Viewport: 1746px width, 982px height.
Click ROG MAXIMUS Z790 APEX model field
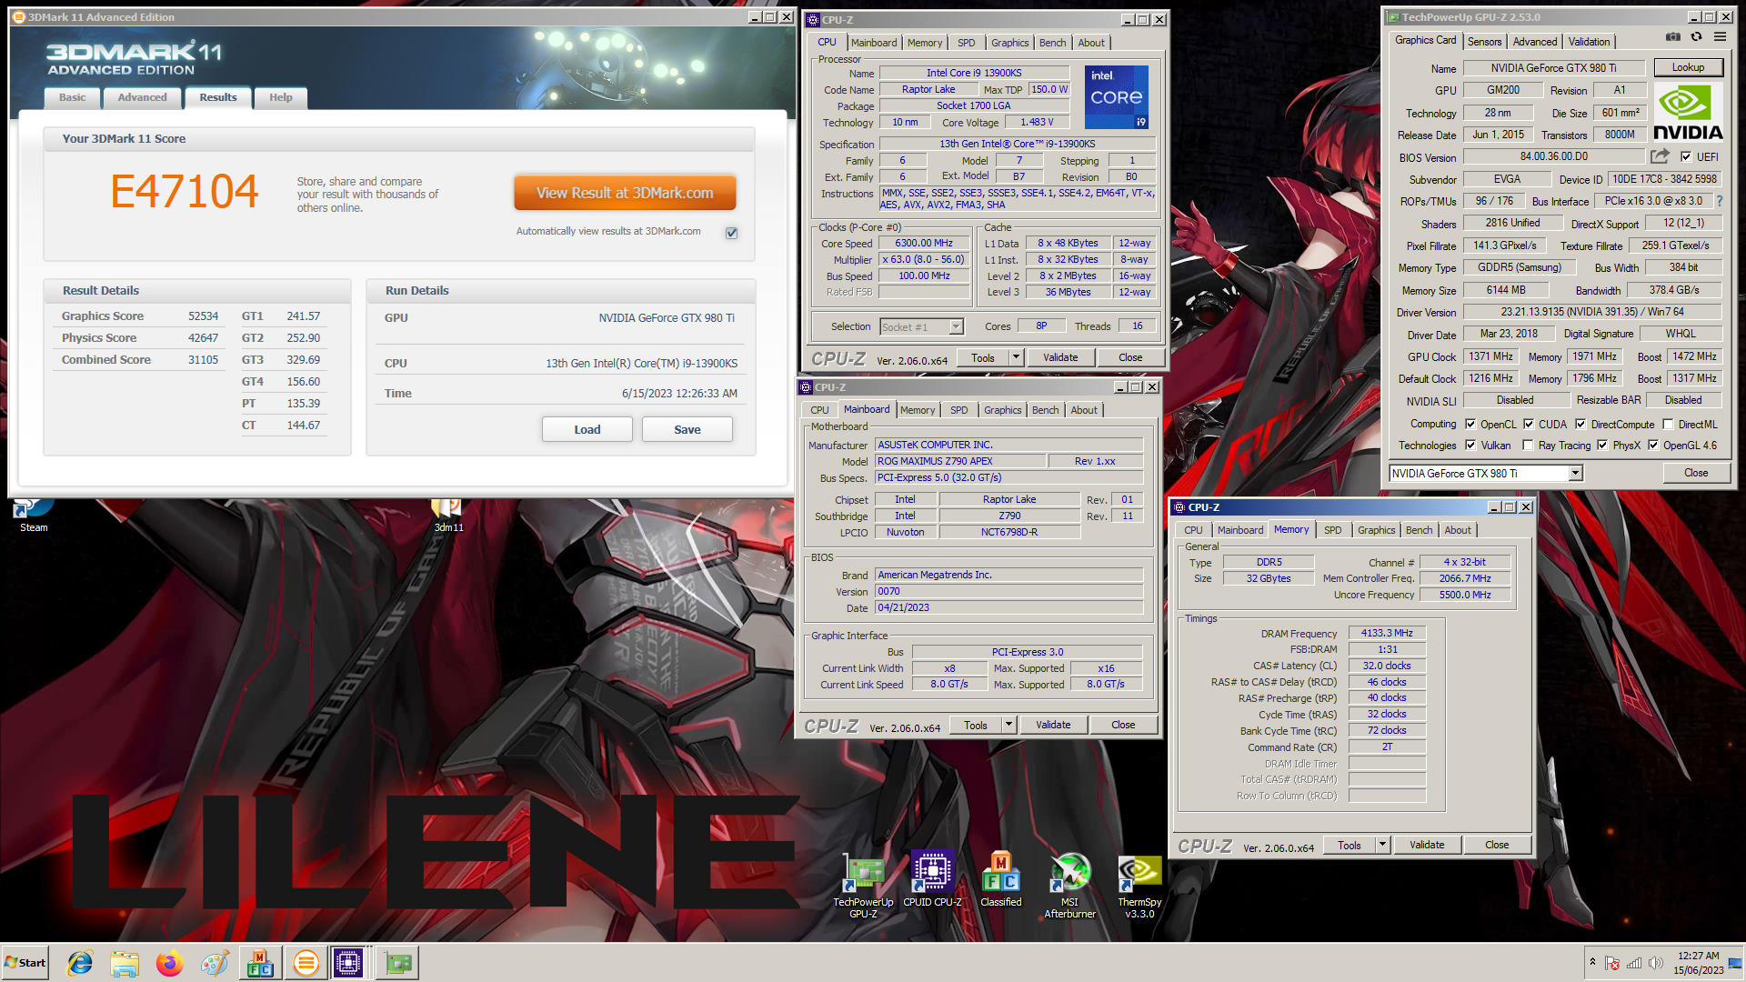pyautogui.click(x=958, y=461)
